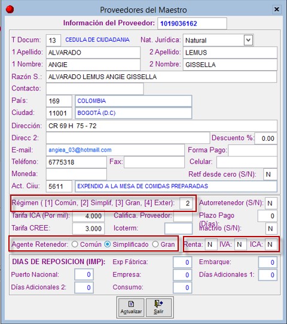Click the Autorretenedor (S/N) field
The width and height of the screenshot is (287, 324).
pos(271,204)
